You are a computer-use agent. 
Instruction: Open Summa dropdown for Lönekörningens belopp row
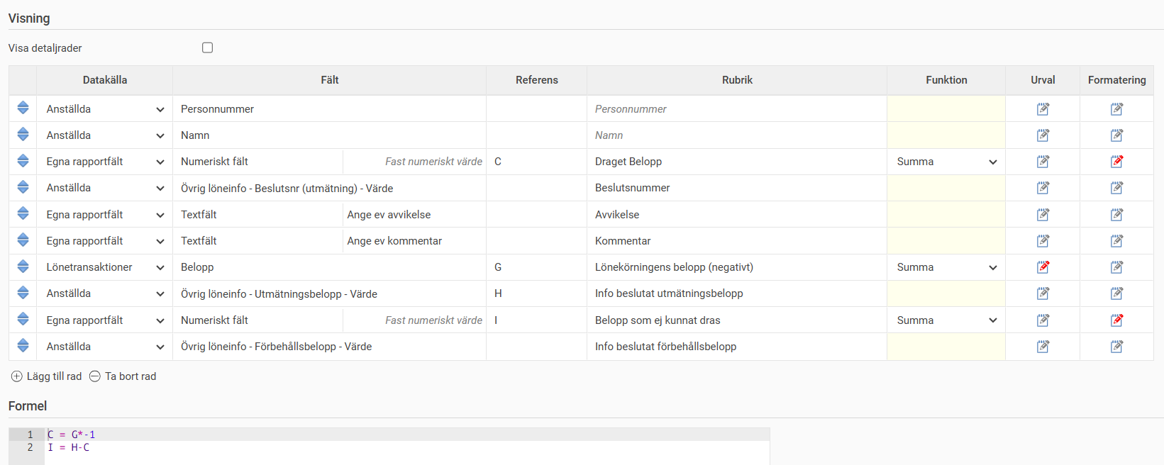click(x=946, y=267)
